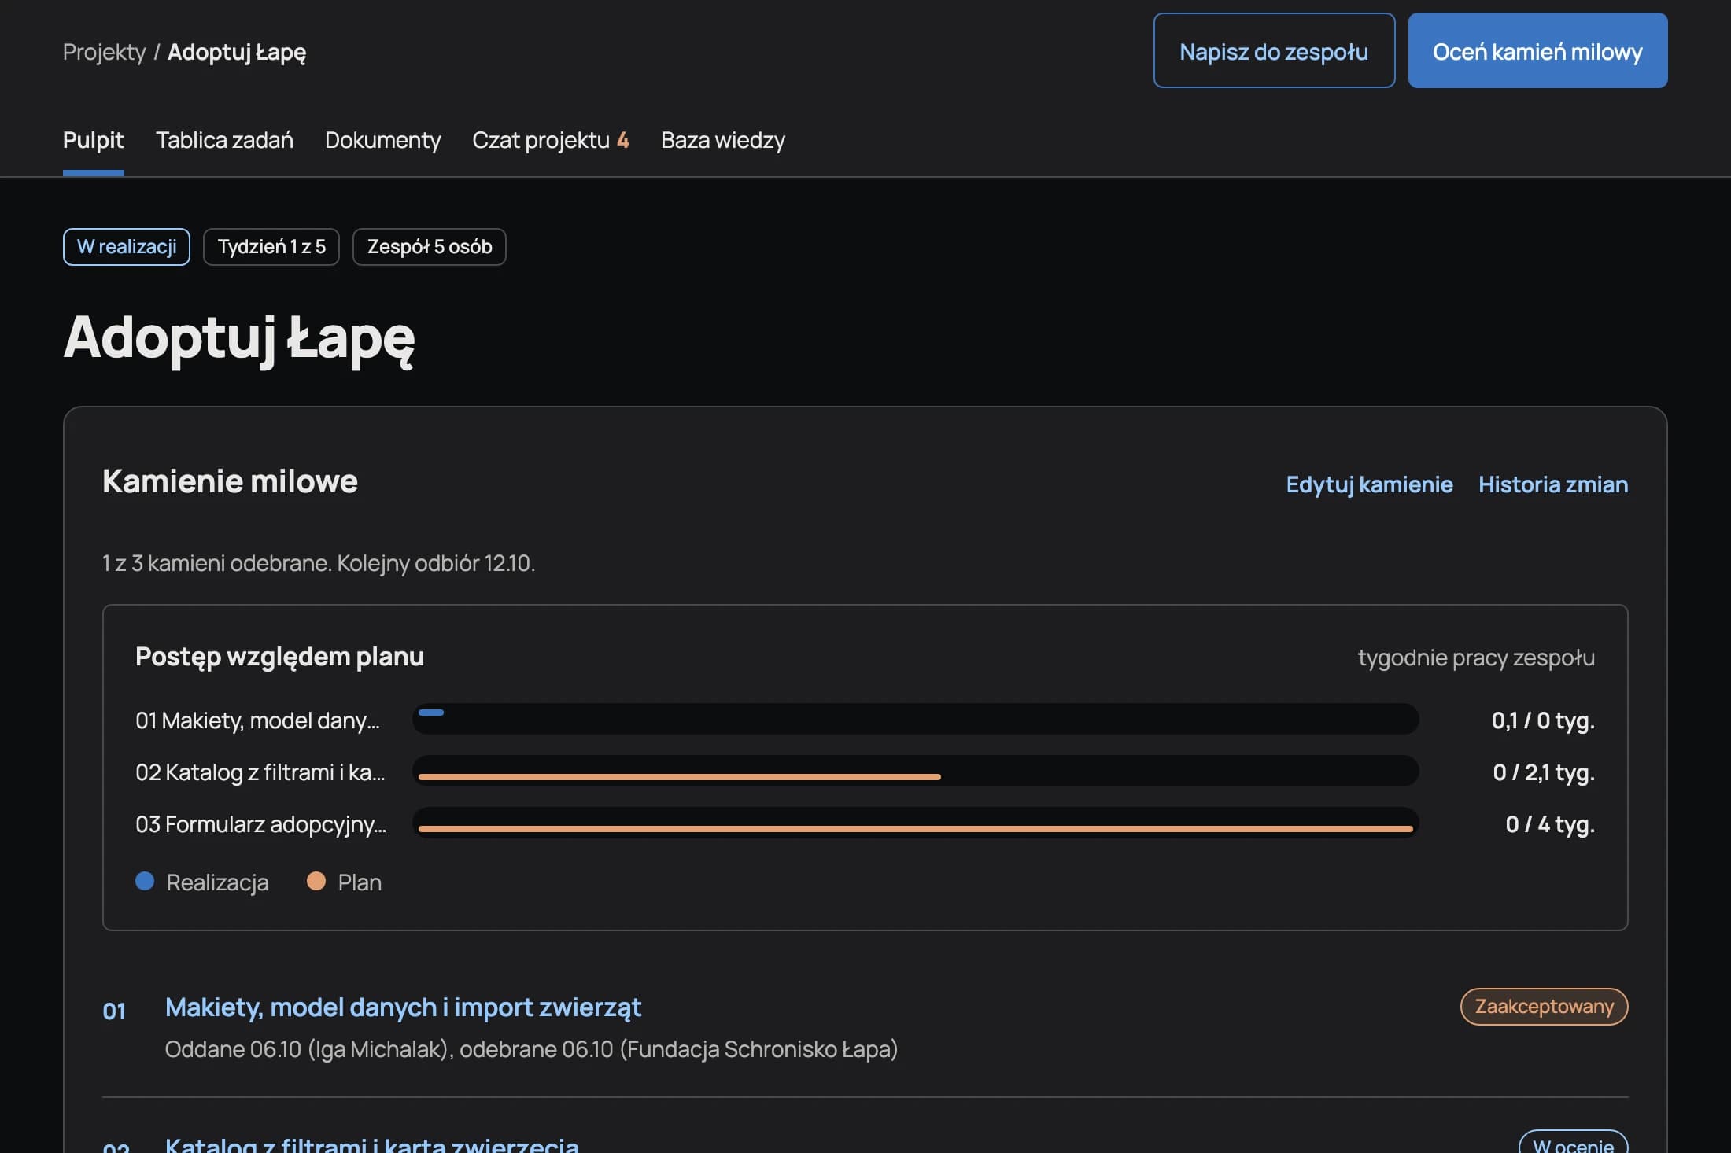Click the 03 Formularz adopcyjny progress bar
This screenshot has height=1153, width=1731.
915,823
